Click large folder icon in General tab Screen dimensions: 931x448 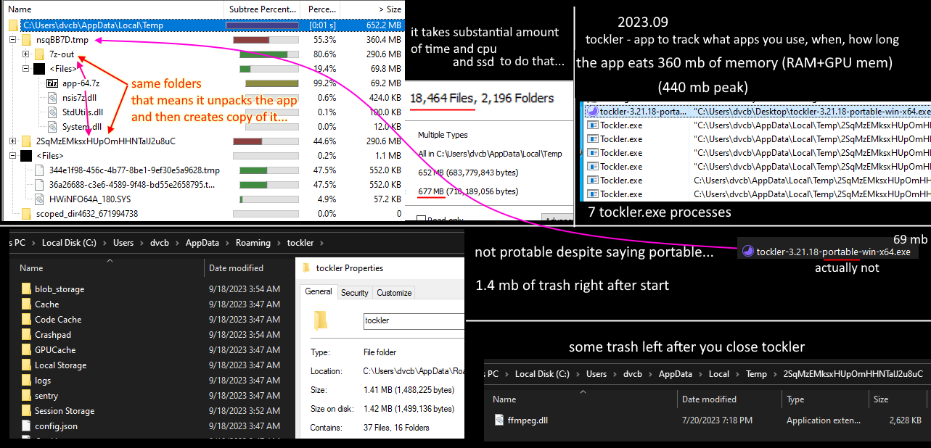(x=322, y=320)
